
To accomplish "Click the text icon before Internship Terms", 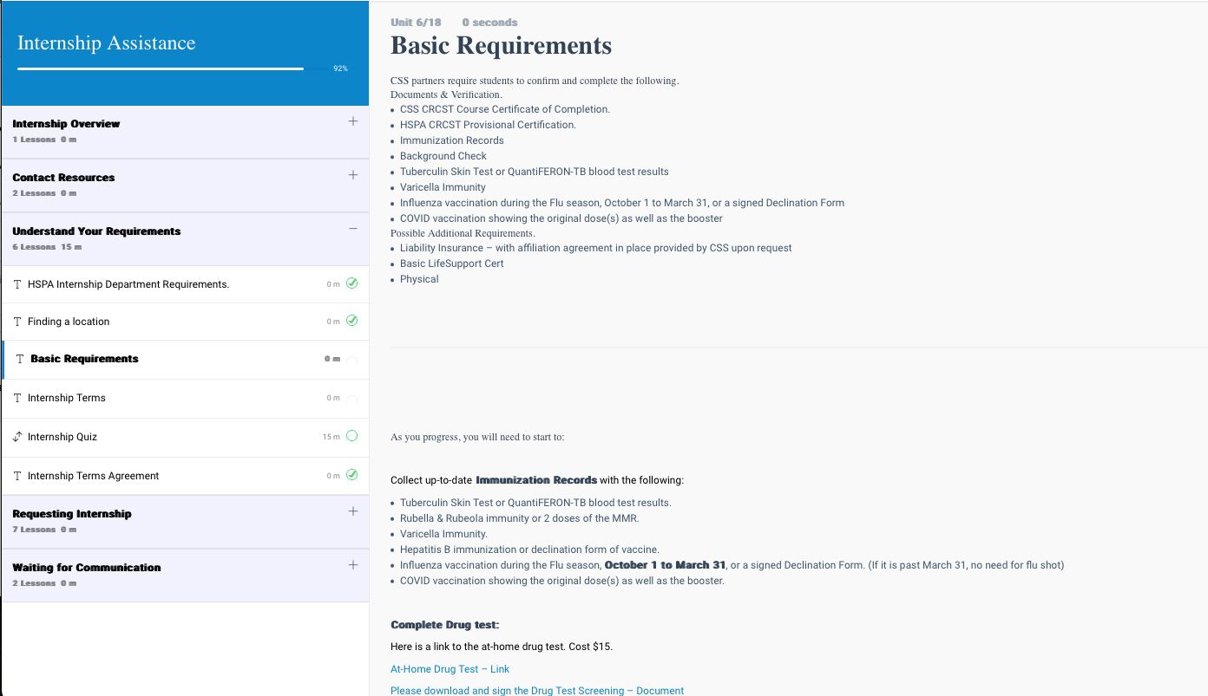I will [x=17, y=398].
